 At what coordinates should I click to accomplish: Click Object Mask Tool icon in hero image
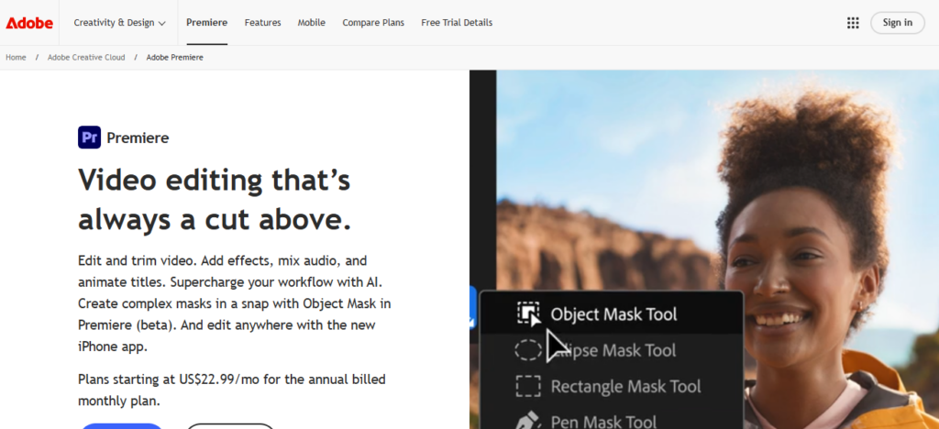[x=528, y=313]
